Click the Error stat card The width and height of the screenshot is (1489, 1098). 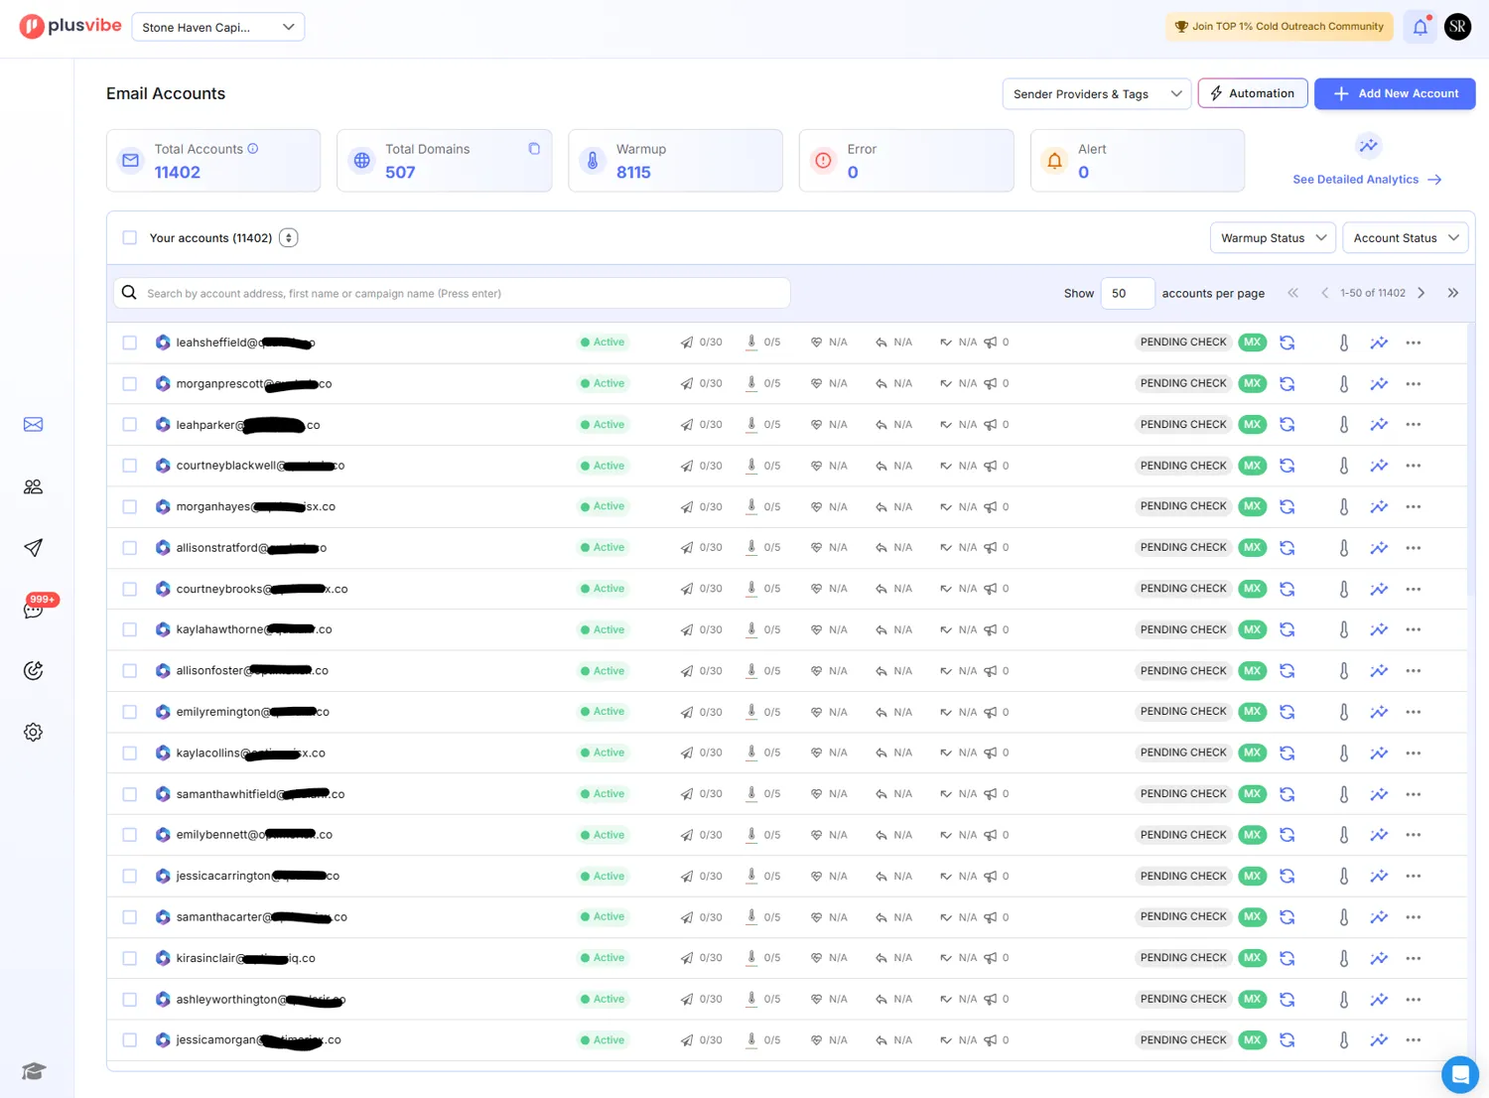click(906, 161)
